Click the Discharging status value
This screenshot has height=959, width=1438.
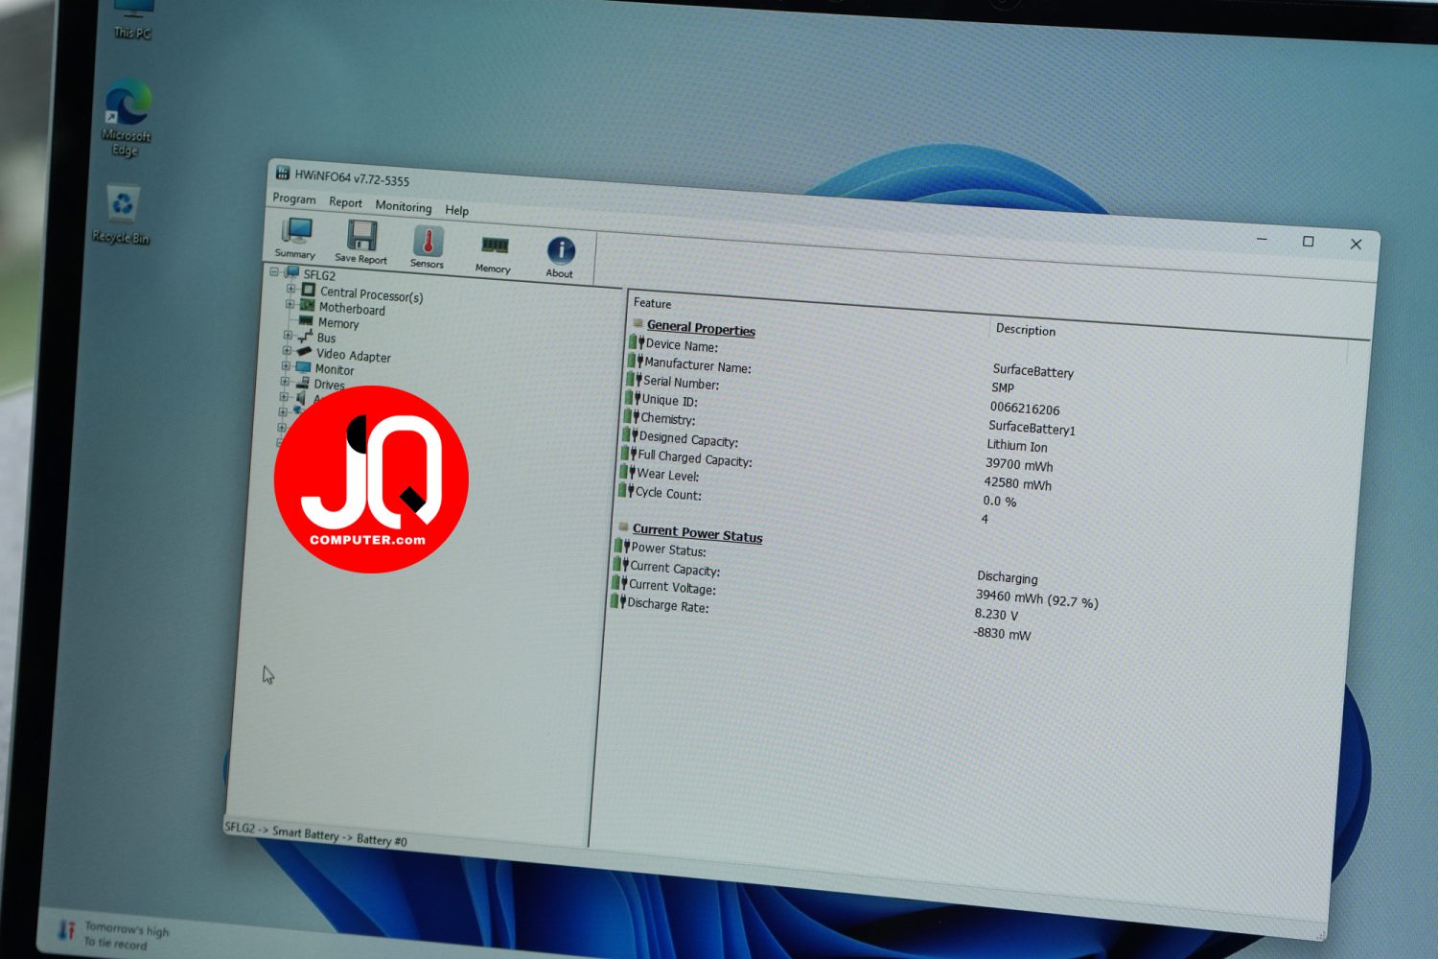[1007, 577]
